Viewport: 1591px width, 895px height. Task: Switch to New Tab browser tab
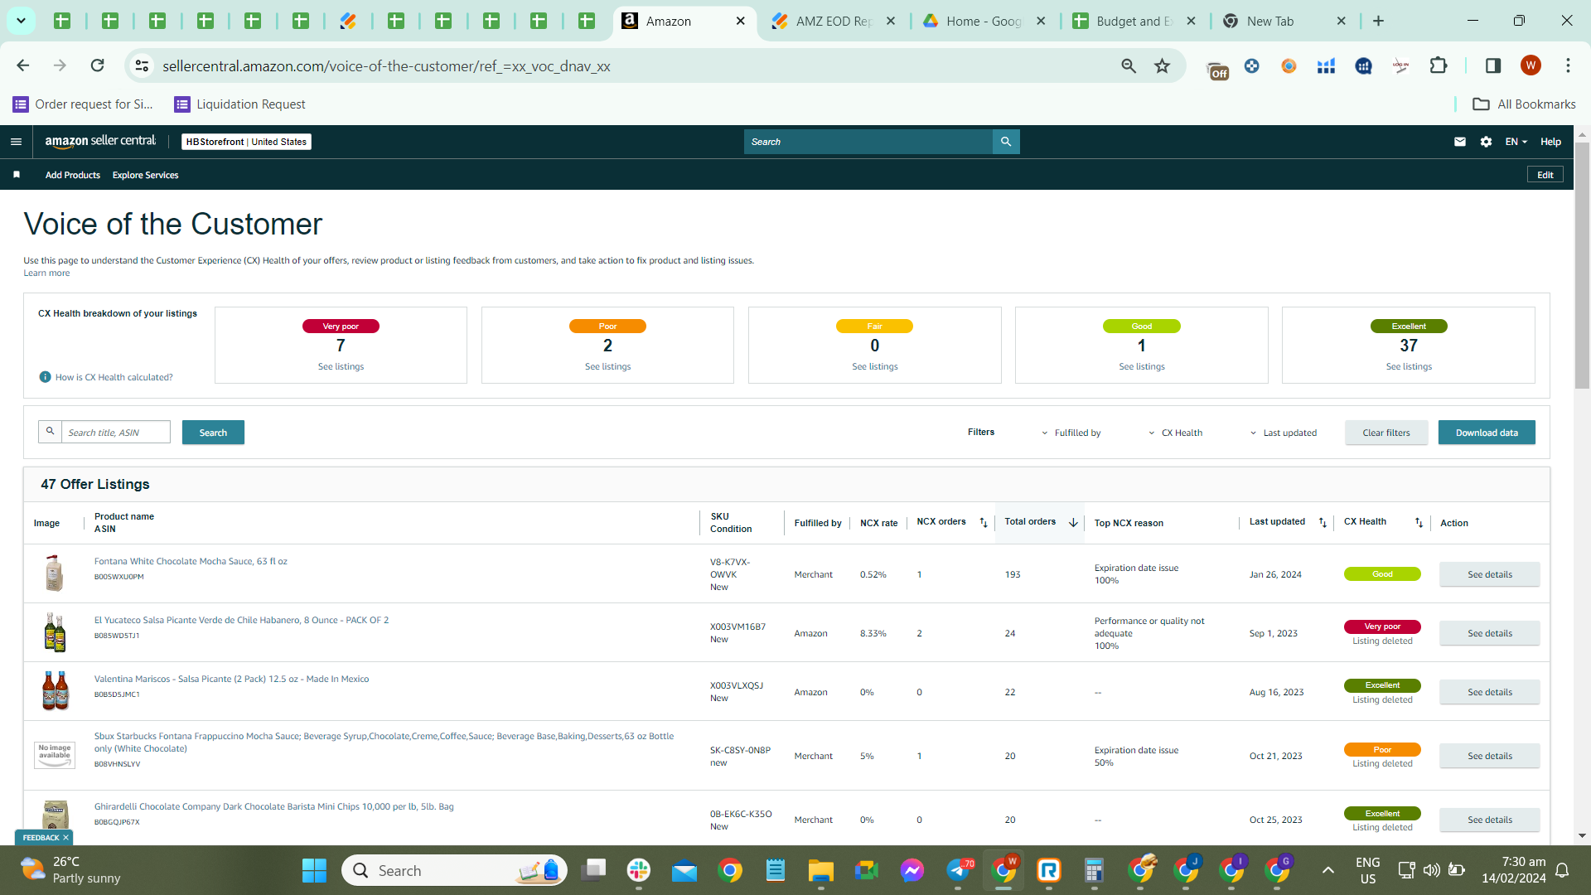pos(1284,21)
